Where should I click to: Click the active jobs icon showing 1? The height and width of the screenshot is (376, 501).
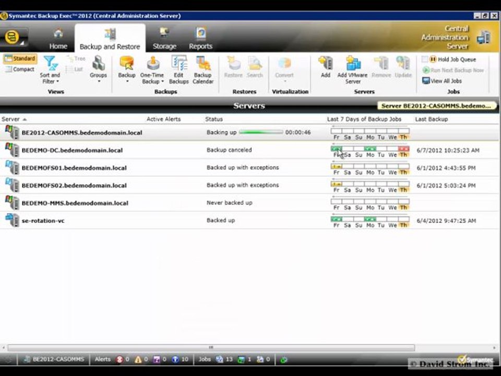241,360
